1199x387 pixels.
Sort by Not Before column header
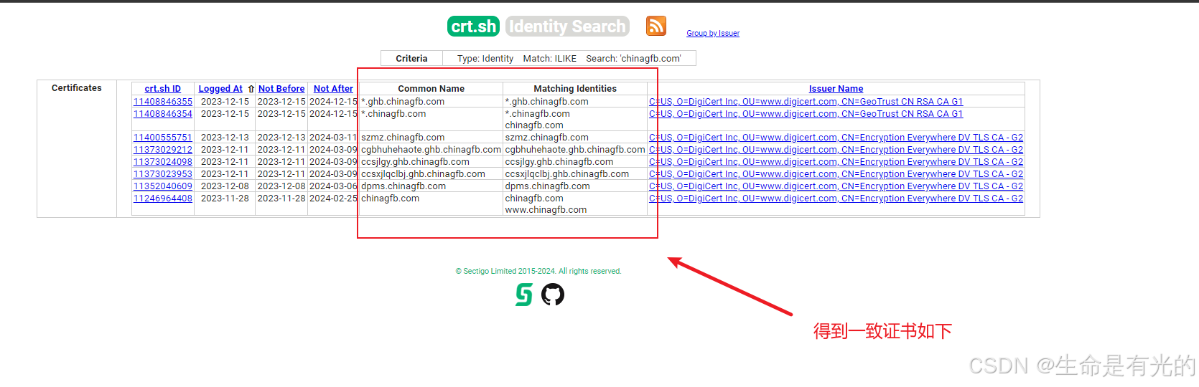(x=281, y=89)
